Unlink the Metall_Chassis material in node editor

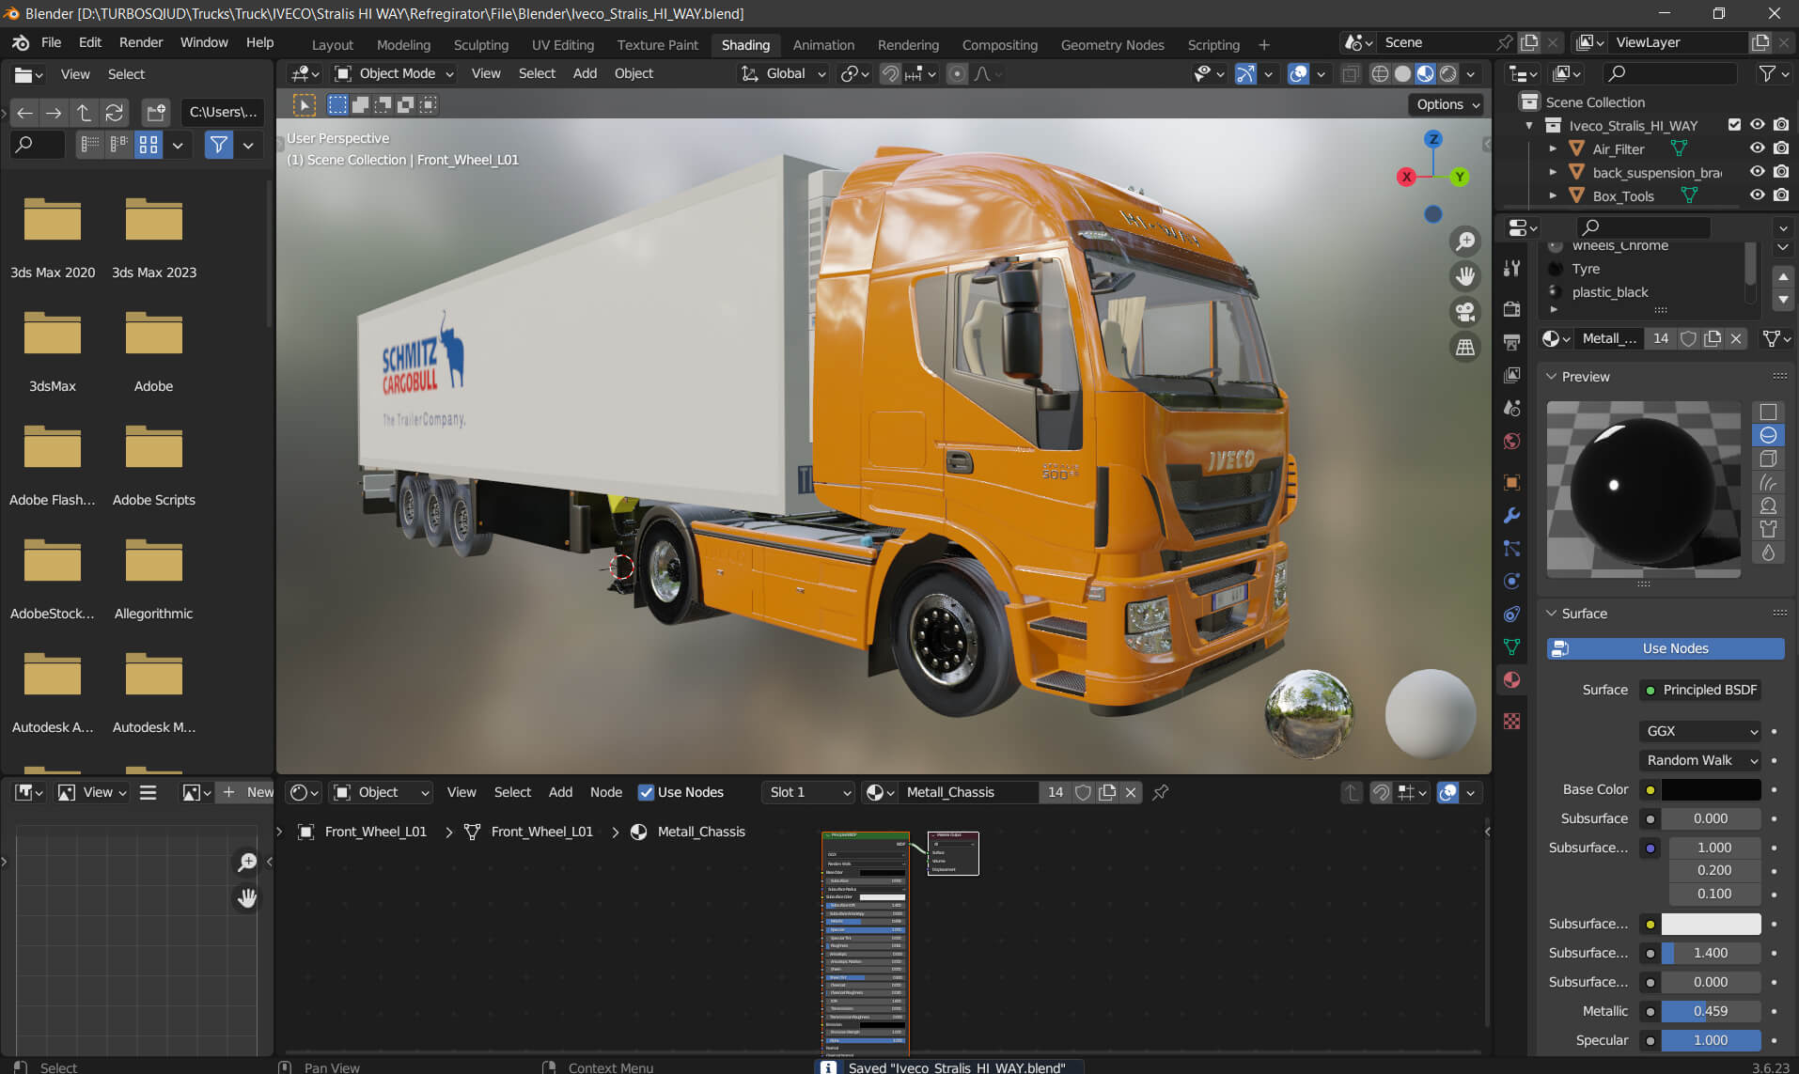coord(1131,792)
